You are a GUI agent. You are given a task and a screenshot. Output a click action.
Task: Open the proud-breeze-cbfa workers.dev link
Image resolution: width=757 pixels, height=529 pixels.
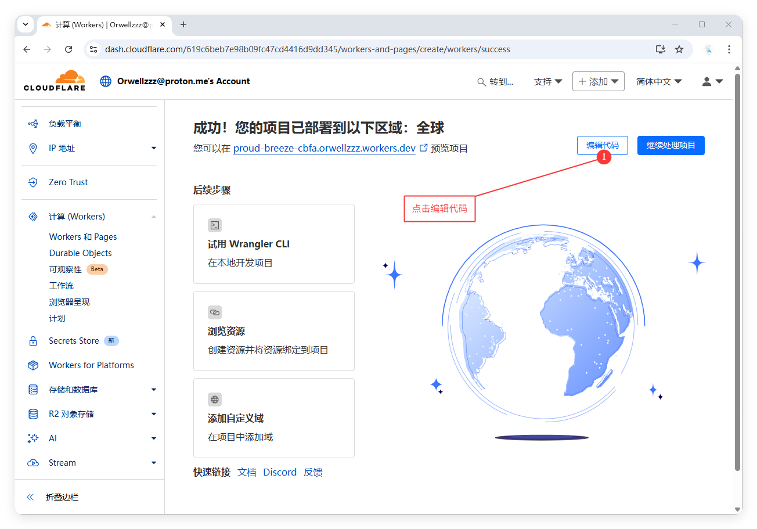click(324, 148)
